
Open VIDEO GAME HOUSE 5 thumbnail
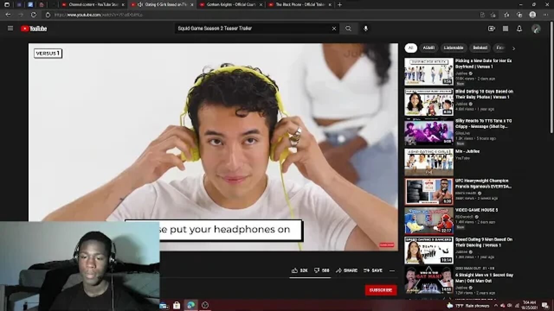[x=429, y=221]
